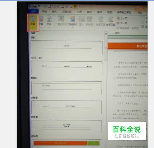Select the 边线型 sideline header thumbnail
This screenshot has width=154, height=148.
coord(67,107)
